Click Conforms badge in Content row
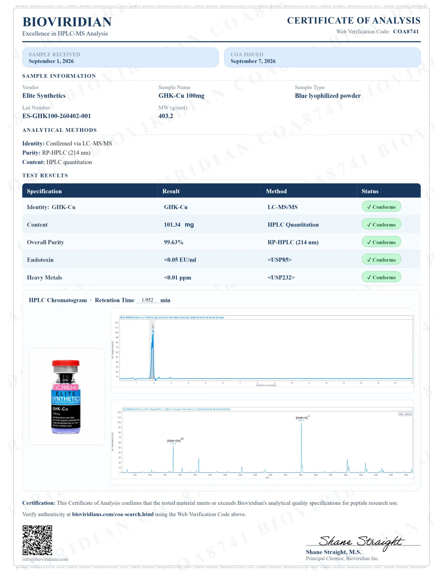This screenshot has width=443, height=574. pyautogui.click(x=381, y=224)
